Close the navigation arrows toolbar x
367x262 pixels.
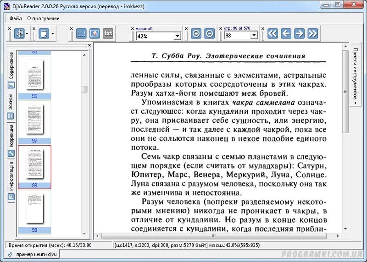263,28
